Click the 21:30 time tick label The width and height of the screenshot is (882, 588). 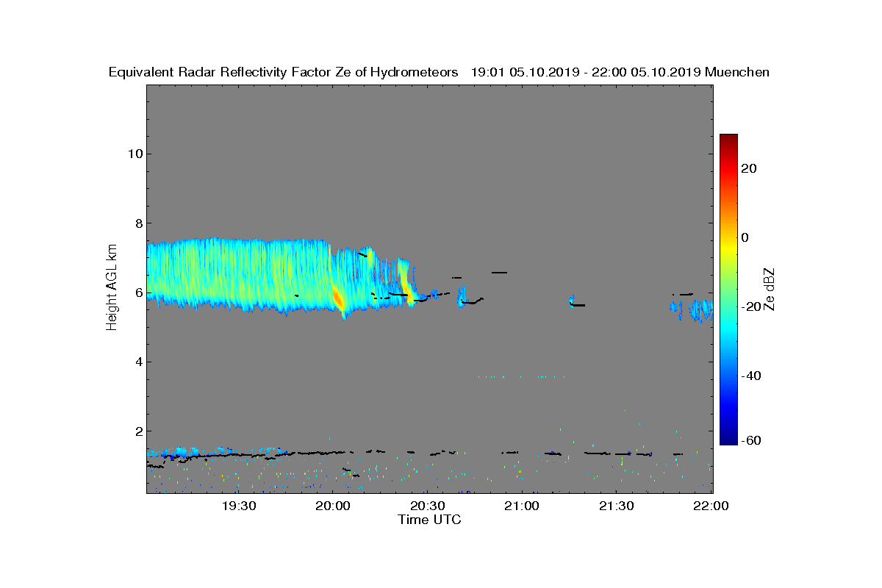(x=617, y=506)
